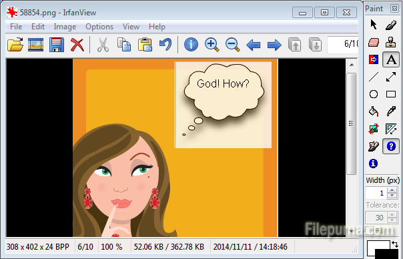This screenshot has height=259, width=403.
Task: Zoom out with the magnifier minus icon
Action: [233, 45]
